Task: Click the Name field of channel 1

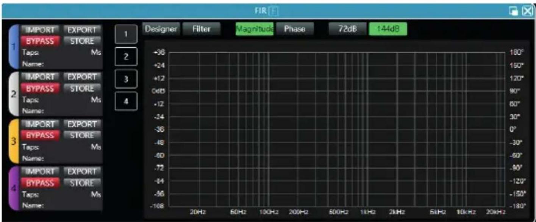Action: [x=61, y=64]
